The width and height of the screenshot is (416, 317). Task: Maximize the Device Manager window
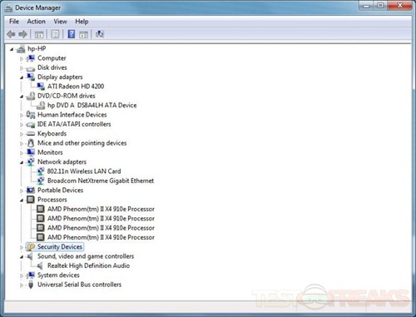coord(381,6)
